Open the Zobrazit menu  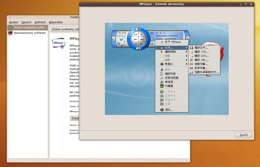pos(40,22)
